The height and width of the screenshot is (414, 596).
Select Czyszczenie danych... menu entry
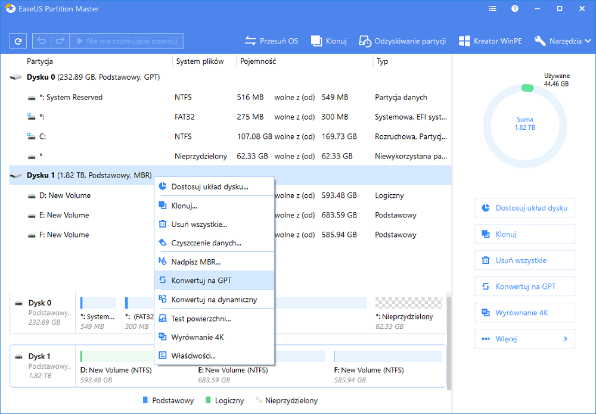(215, 242)
